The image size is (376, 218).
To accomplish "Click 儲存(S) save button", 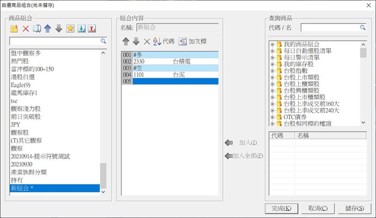I will tap(354, 208).
